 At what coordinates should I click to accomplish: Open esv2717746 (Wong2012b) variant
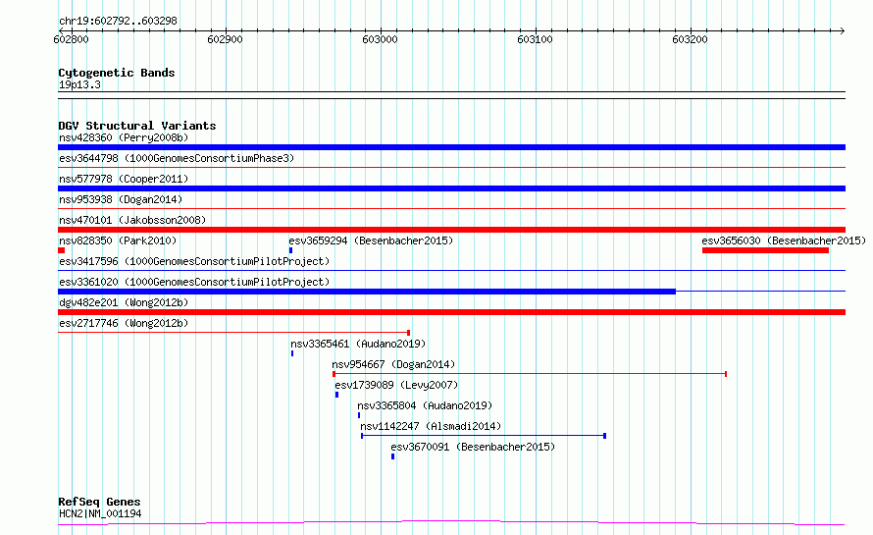tap(124, 323)
